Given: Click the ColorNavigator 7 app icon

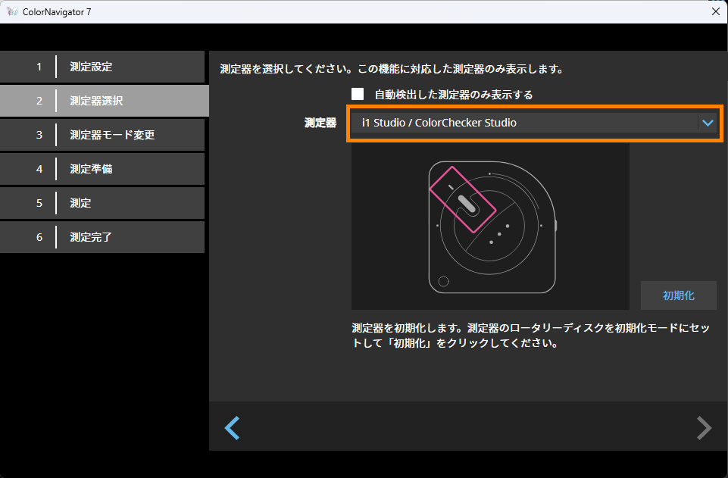Looking at the screenshot, I should [x=12, y=11].
